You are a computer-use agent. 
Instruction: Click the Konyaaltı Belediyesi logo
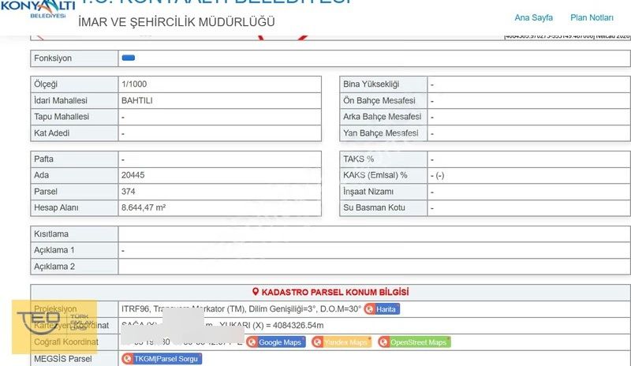[x=38, y=9]
